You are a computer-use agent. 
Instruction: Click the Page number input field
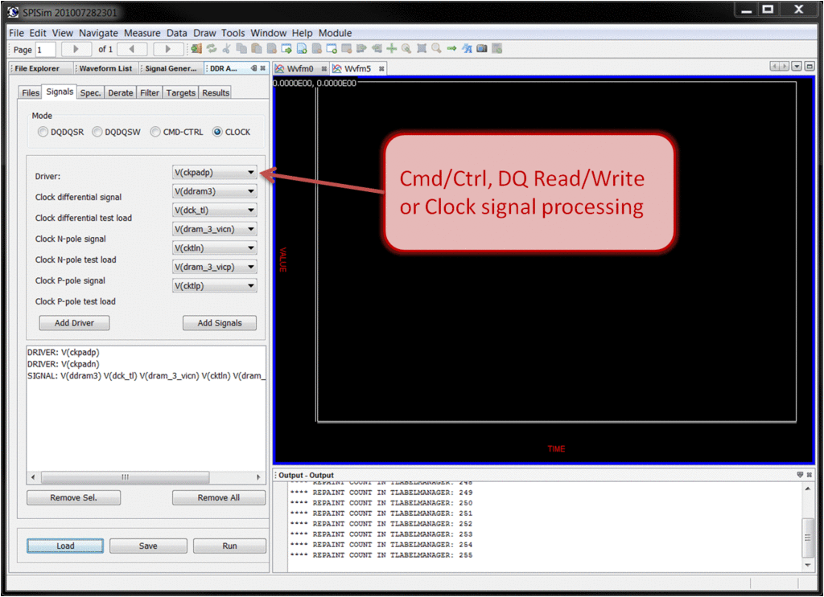pyautogui.click(x=44, y=50)
